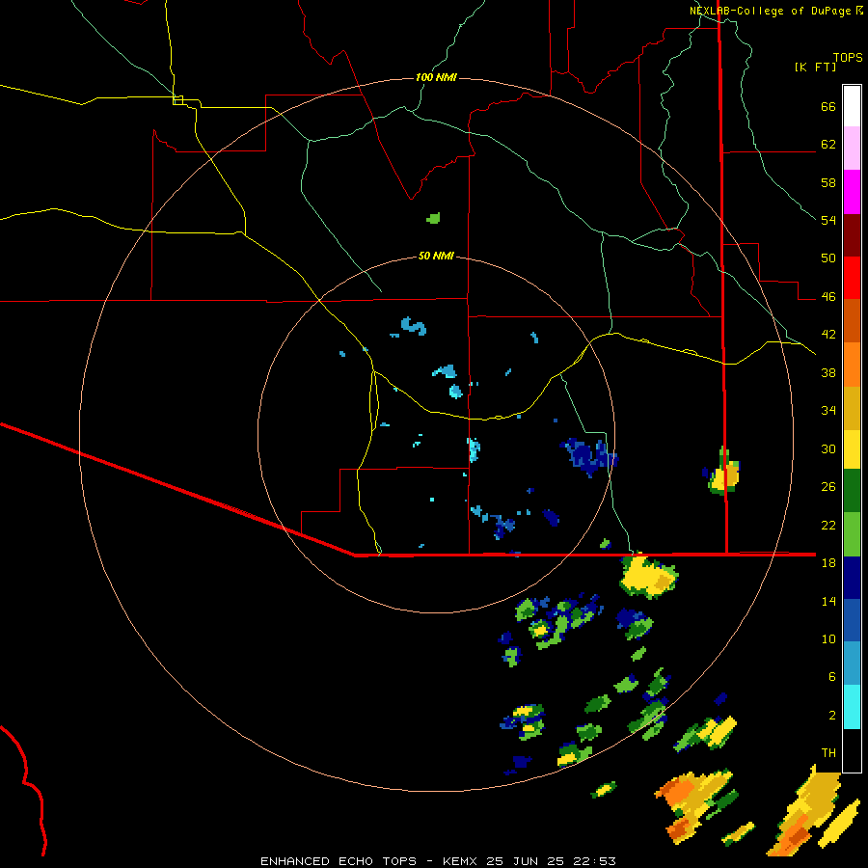This screenshot has height=868, width=868.
Task: Click the light green legend swatch
Action: [x=852, y=534]
